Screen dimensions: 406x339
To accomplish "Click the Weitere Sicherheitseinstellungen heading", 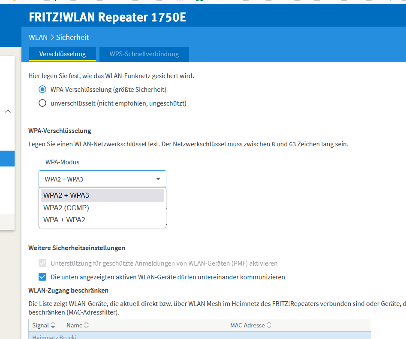I will point(77,248).
